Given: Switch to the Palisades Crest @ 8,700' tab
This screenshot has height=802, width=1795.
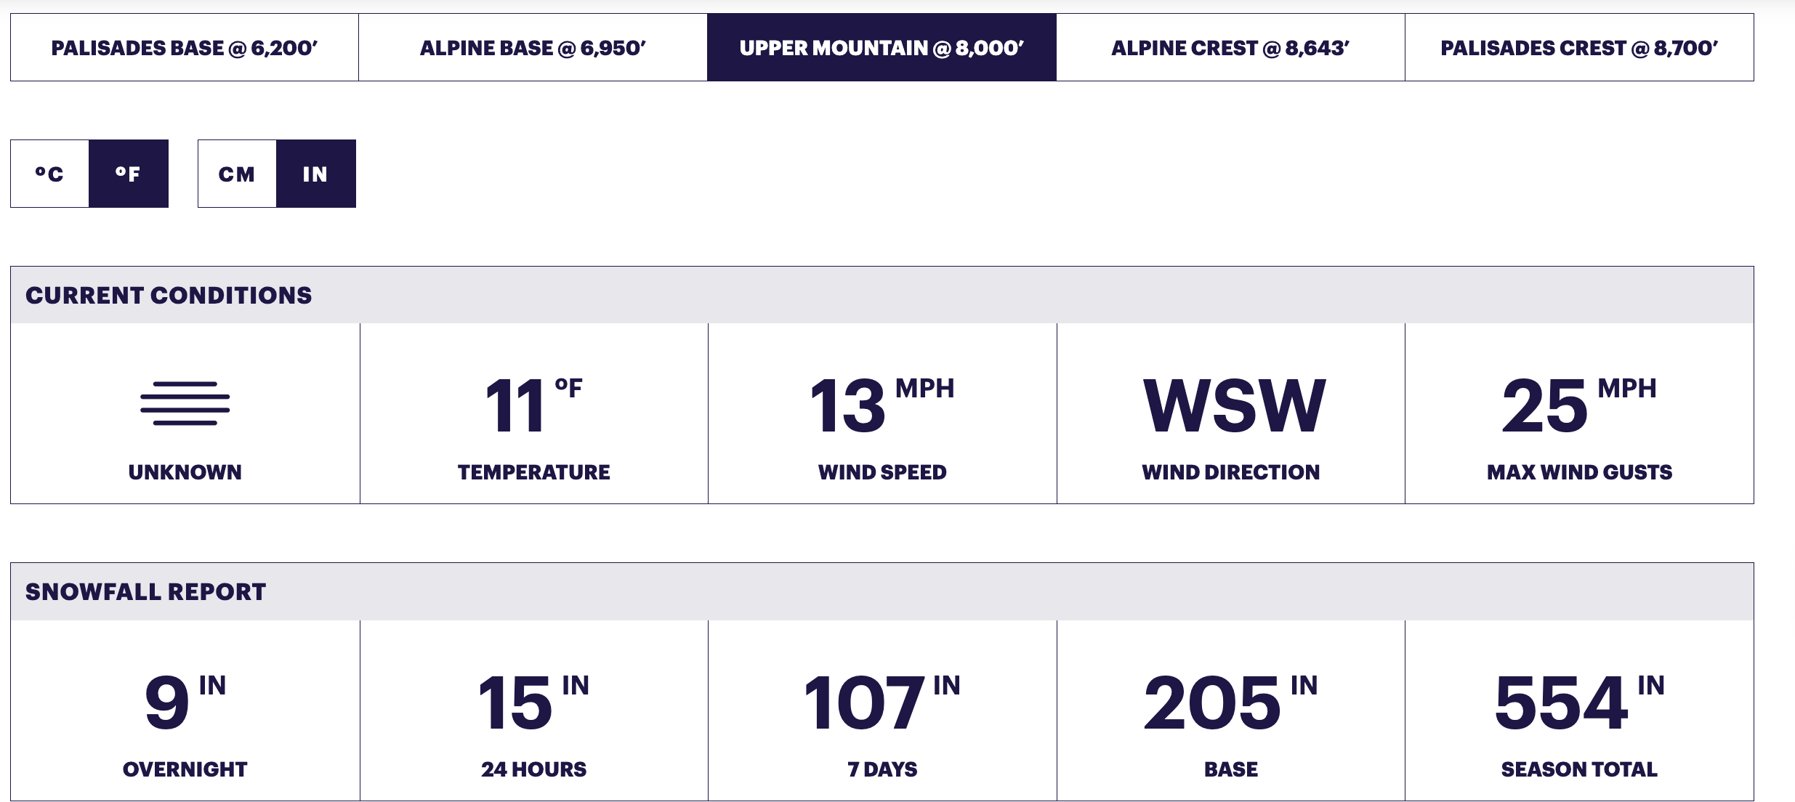Looking at the screenshot, I should coord(1579,47).
